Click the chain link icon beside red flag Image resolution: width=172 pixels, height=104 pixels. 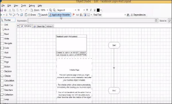(x=77, y=15)
